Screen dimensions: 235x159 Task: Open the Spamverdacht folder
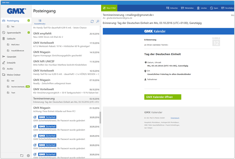[16, 33]
